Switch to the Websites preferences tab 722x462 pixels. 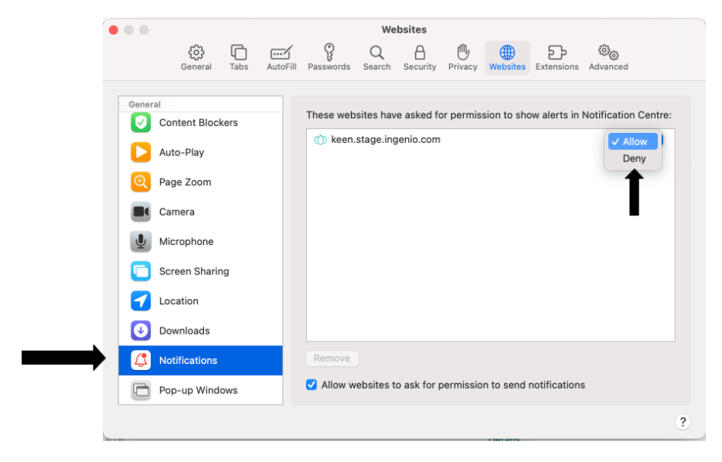507,58
